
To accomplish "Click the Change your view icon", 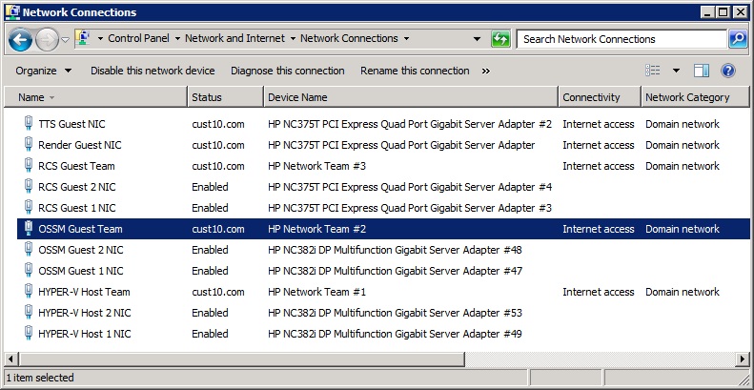I will (653, 71).
